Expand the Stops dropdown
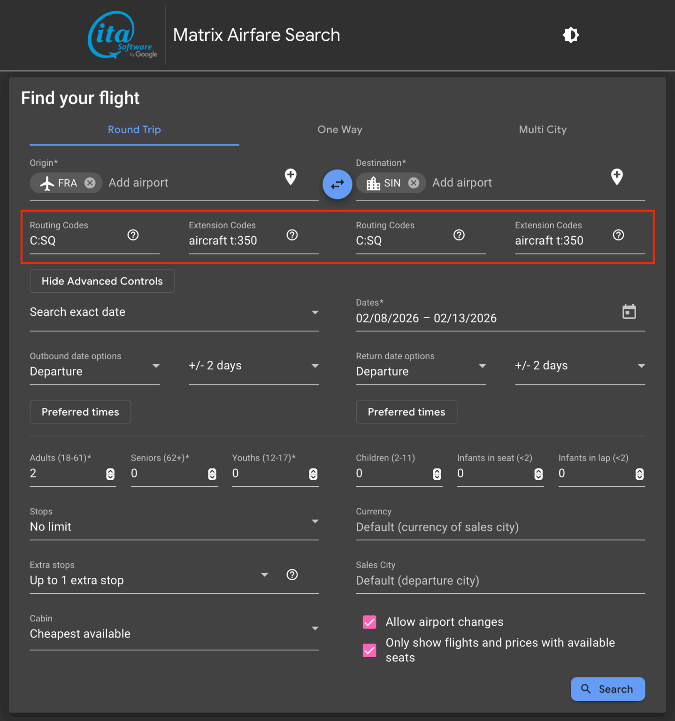The image size is (675, 721). click(174, 527)
